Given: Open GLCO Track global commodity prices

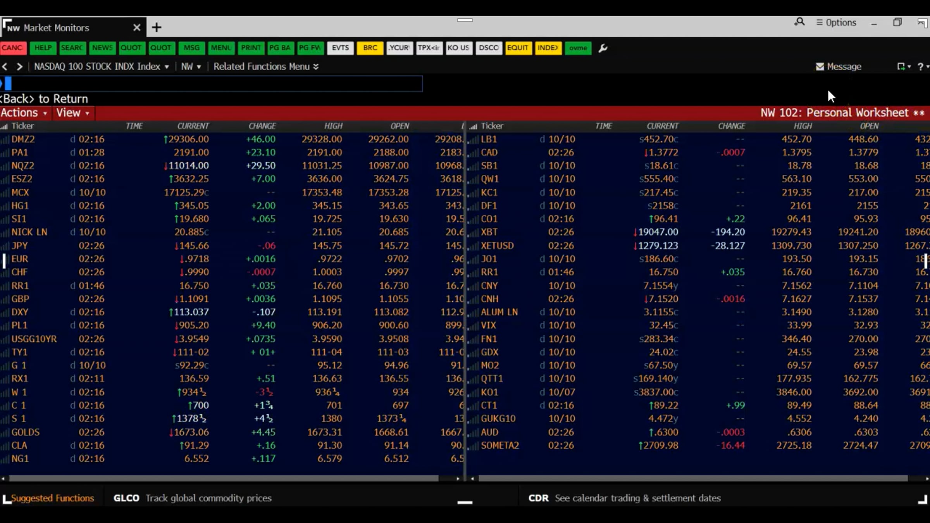Looking at the screenshot, I should click(193, 498).
